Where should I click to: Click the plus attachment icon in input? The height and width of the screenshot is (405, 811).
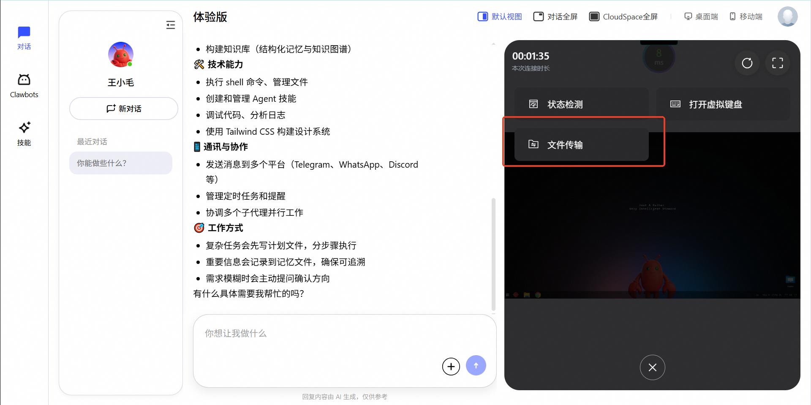click(451, 366)
